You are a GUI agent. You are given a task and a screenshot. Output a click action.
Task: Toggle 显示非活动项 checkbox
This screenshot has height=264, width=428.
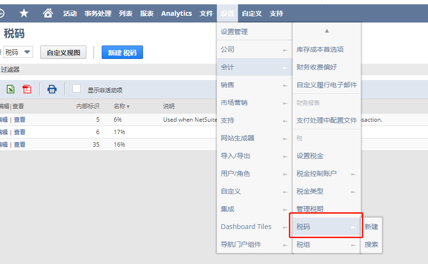click(x=76, y=89)
